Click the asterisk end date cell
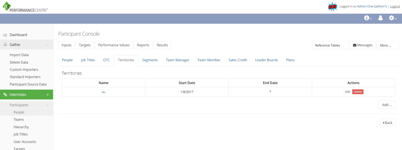The width and height of the screenshot is (402, 150). coord(270,92)
